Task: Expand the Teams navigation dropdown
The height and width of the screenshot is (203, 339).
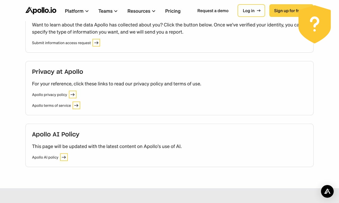Action: pyautogui.click(x=108, y=11)
